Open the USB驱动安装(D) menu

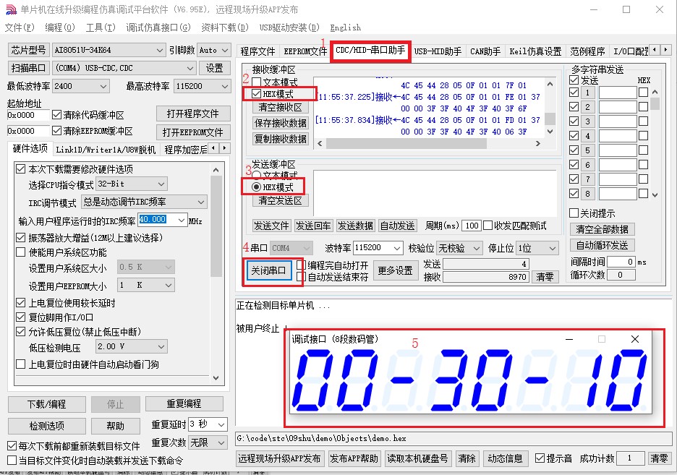(289, 27)
